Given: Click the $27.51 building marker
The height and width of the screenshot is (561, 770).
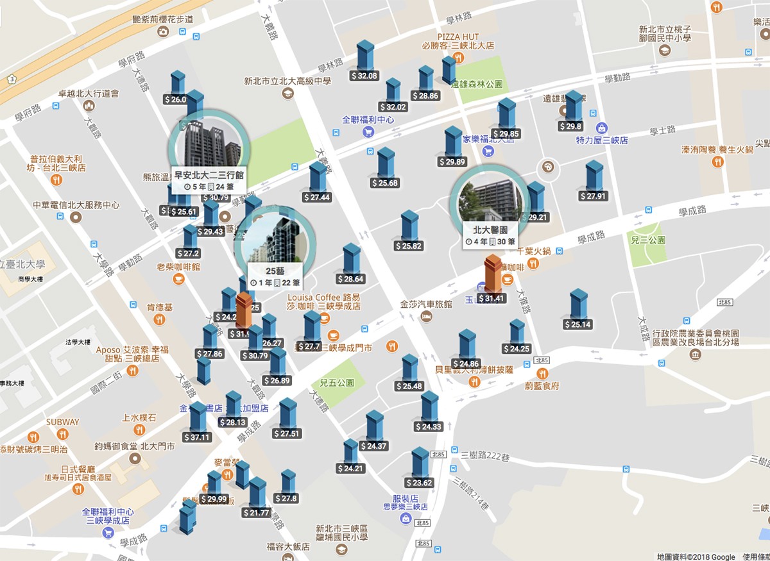Looking at the screenshot, I should tap(287, 419).
